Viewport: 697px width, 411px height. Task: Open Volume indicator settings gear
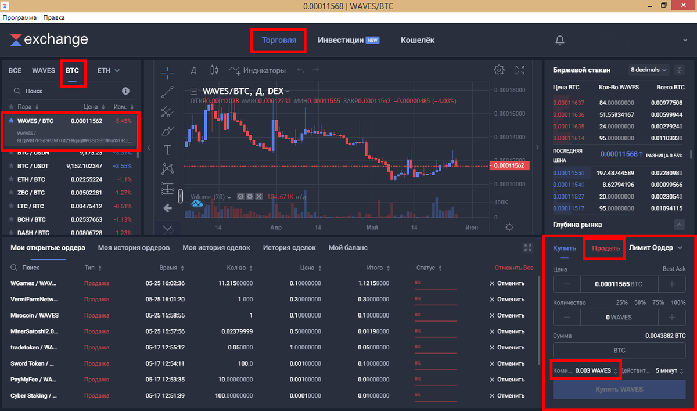(x=249, y=197)
